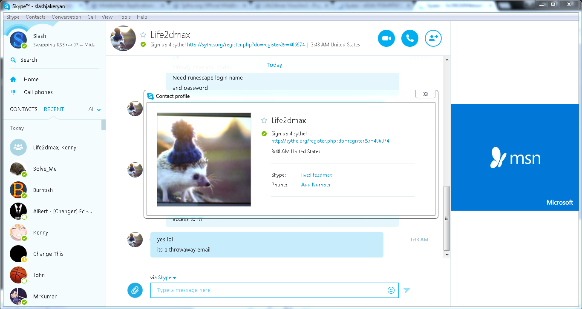
Task: Click the Solve_Me turtle avatar
Action: pyautogui.click(x=18, y=169)
